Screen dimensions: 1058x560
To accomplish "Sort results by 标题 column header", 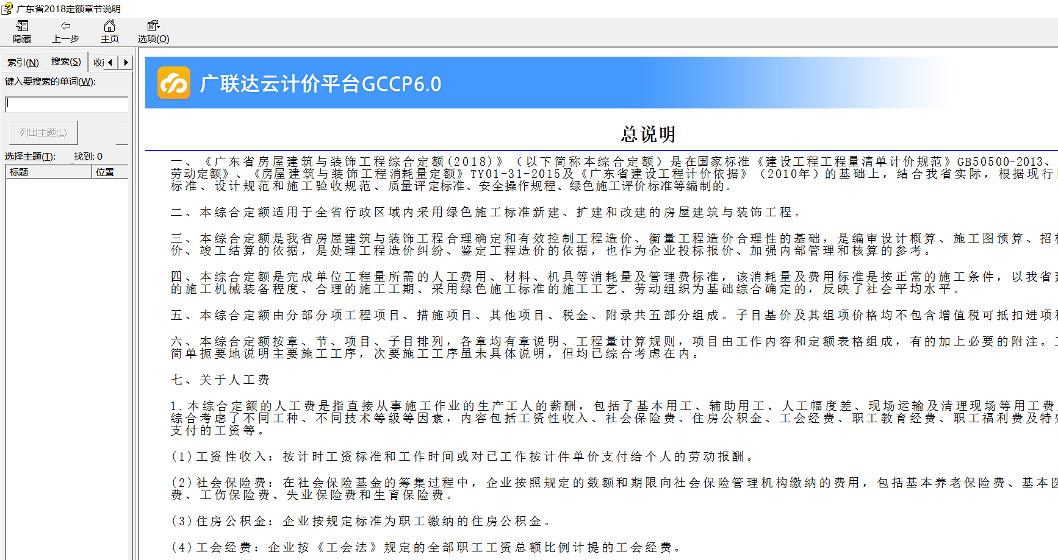I will click(49, 172).
